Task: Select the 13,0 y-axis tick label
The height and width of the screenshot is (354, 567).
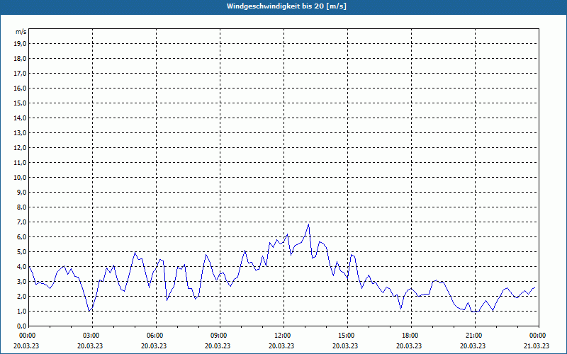Action: 20,133
